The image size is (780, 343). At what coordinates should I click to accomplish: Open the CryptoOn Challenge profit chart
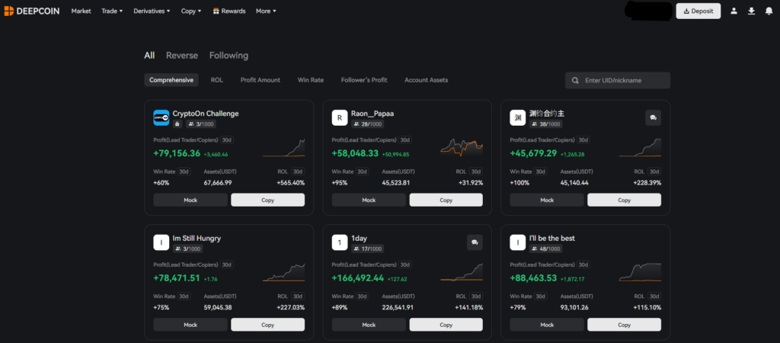click(x=283, y=148)
